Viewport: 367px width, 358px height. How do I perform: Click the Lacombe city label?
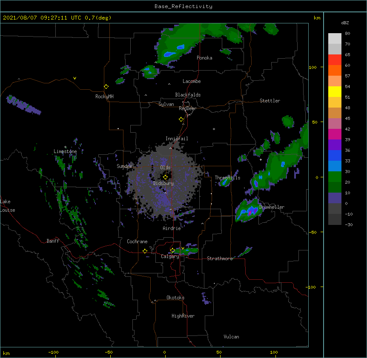click(192, 81)
